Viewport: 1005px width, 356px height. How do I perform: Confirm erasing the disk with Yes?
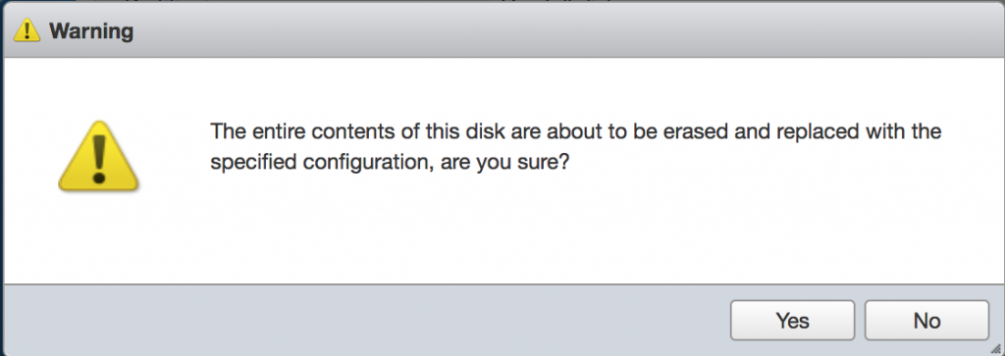(x=792, y=320)
